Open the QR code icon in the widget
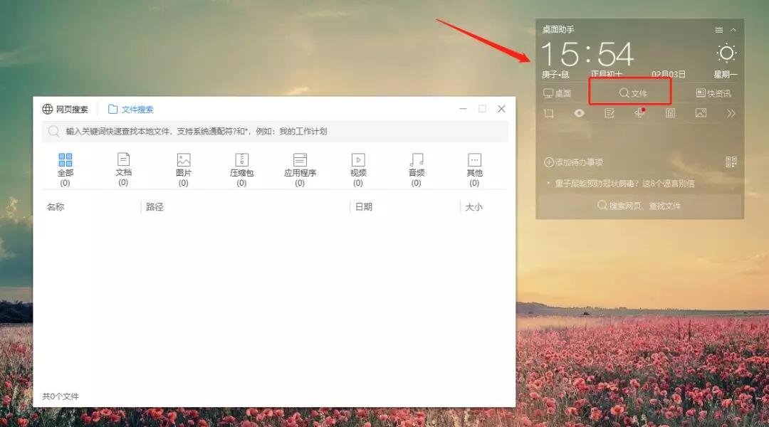This screenshot has width=769, height=427. [731, 162]
